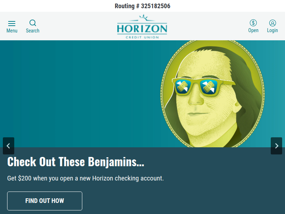This screenshot has height=214, width=285.
Task: Click the FIND OUT HOW button
Action: coord(45,201)
